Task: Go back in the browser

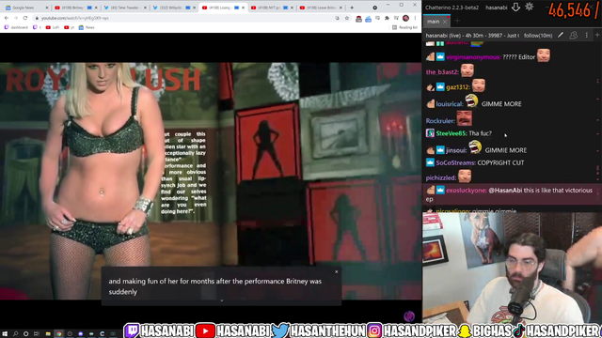Action: tap(7, 18)
